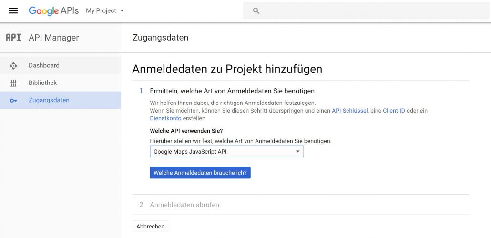Click the search magnifier icon
The height and width of the screenshot is (238, 491).
pos(256,11)
